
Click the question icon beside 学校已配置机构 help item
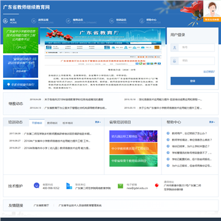(168, 159)
